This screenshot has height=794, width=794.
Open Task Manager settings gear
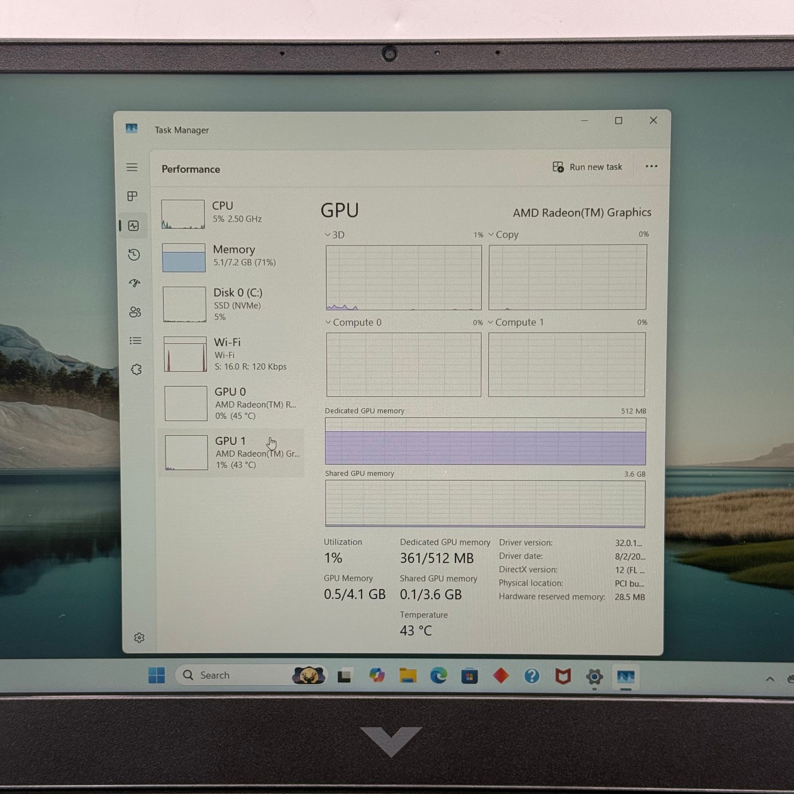[139, 637]
